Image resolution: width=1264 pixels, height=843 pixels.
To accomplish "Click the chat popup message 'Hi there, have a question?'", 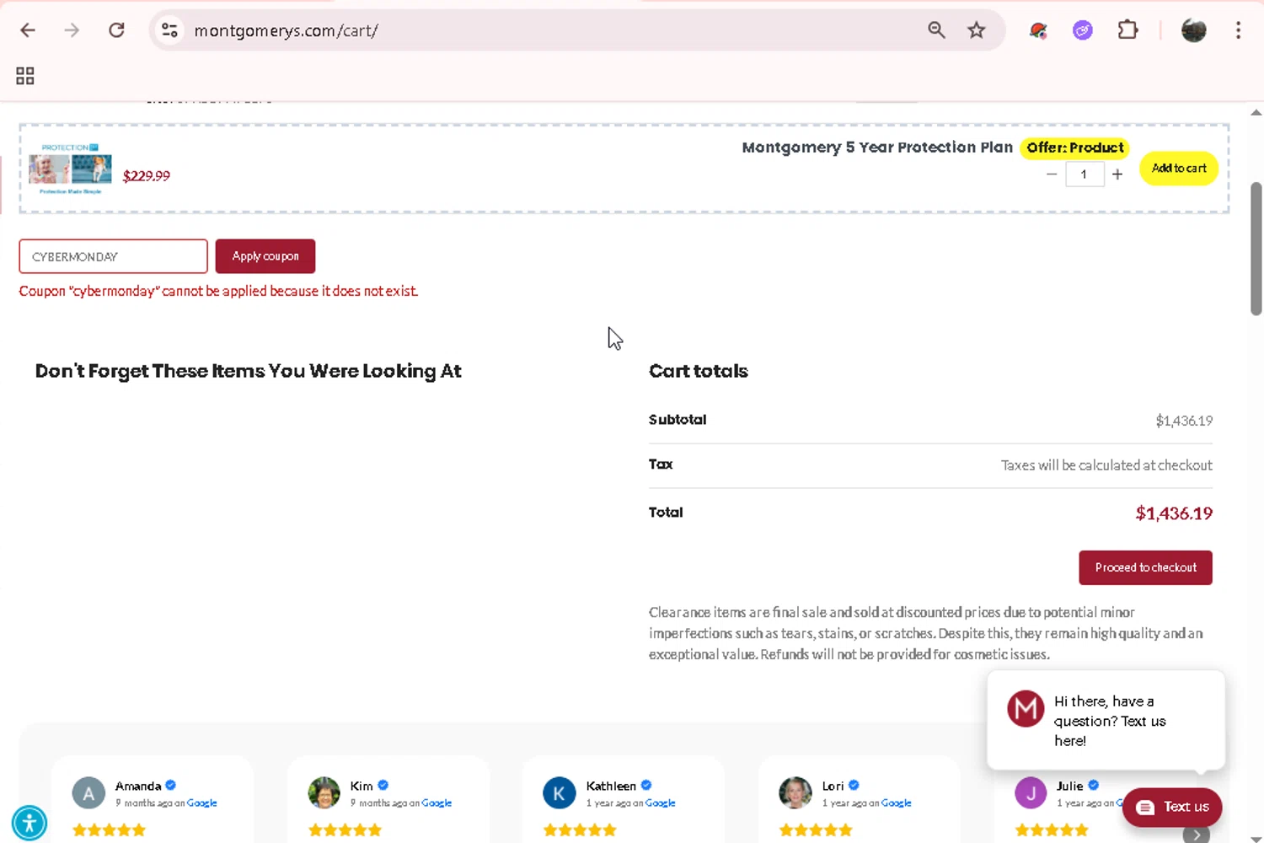I will click(1110, 721).
